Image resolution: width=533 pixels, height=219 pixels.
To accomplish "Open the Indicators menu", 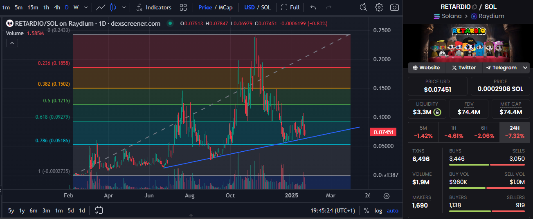I will click(x=154, y=7).
